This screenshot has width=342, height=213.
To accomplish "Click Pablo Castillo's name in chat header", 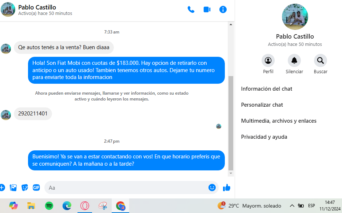I will (37, 7).
